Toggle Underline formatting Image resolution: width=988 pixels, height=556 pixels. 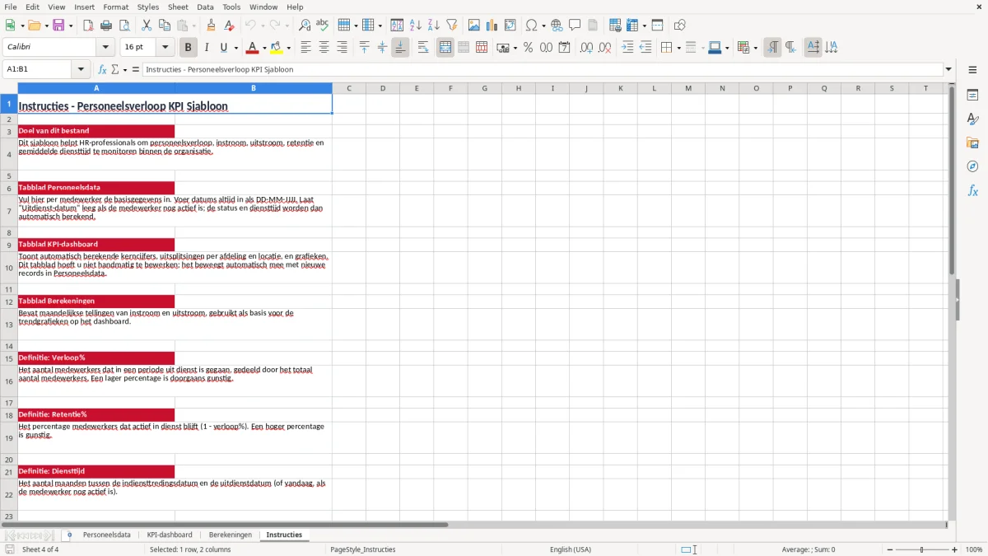[x=223, y=48]
